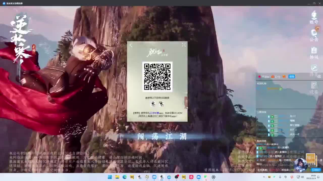Open the blue M app on taskbar
This screenshot has width=323, height=181.
[x=199, y=177]
